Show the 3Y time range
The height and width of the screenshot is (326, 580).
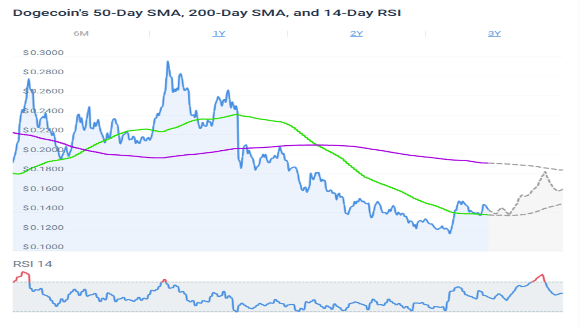[494, 34]
